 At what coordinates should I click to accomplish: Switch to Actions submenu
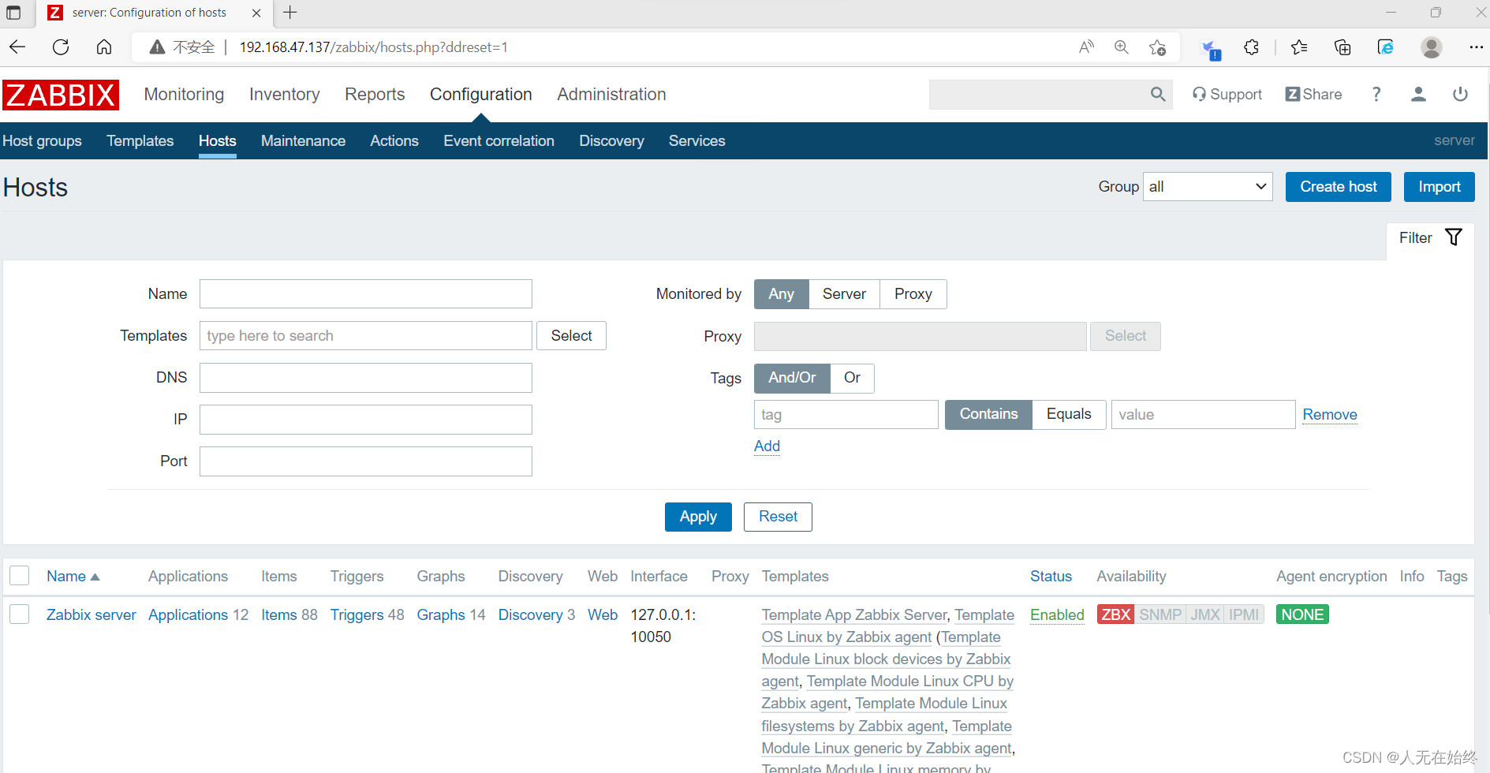click(394, 141)
